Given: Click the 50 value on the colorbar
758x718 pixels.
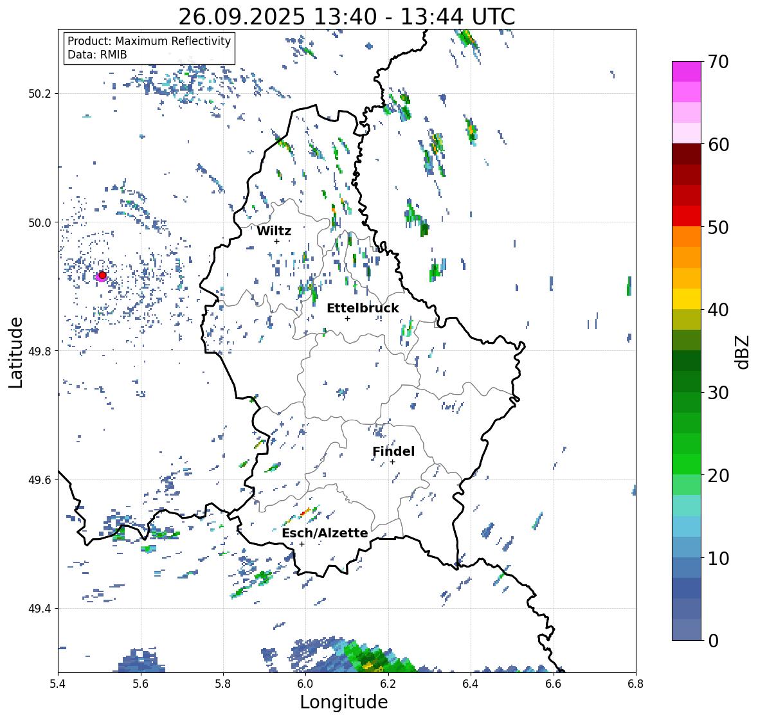Looking at the screenshot, I should click(x=718, y=227).
